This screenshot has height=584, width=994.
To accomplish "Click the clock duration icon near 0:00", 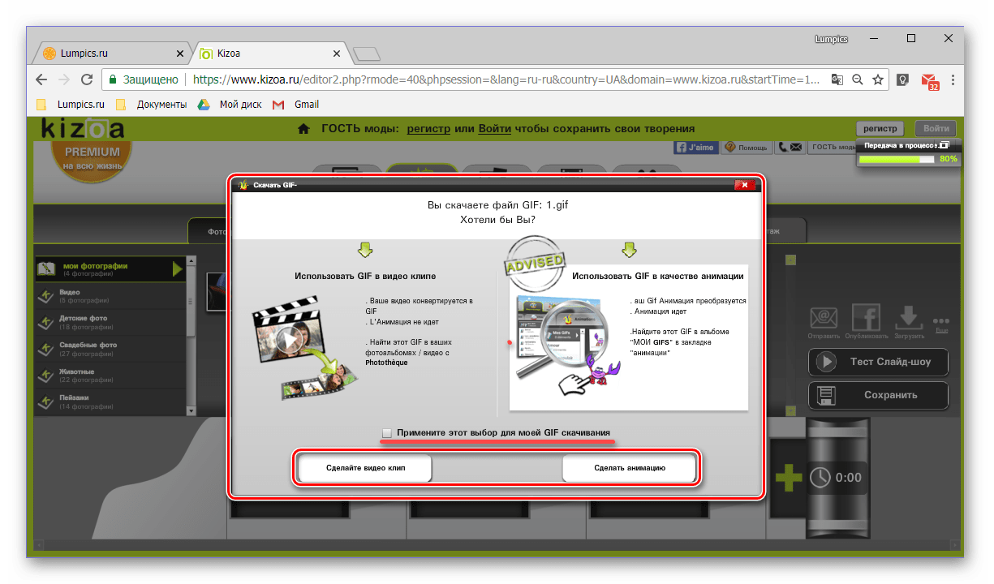I will tap(820, 478).
